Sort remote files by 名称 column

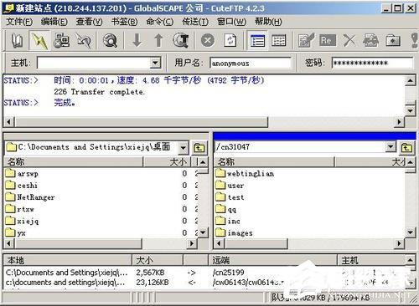(274, 161)
